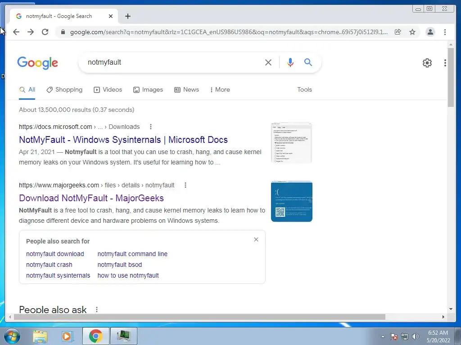Search for notmyfault crash
This screenshot has width=461, height=345.
point(49,265)
